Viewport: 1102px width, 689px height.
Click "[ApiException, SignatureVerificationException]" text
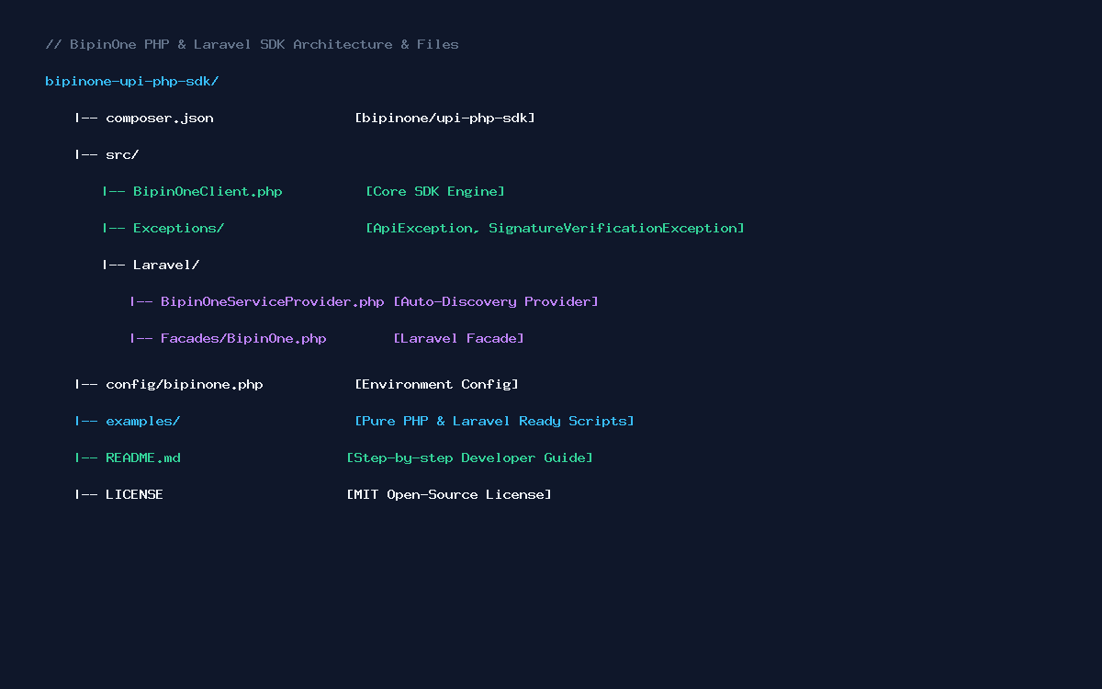(555, 228)
